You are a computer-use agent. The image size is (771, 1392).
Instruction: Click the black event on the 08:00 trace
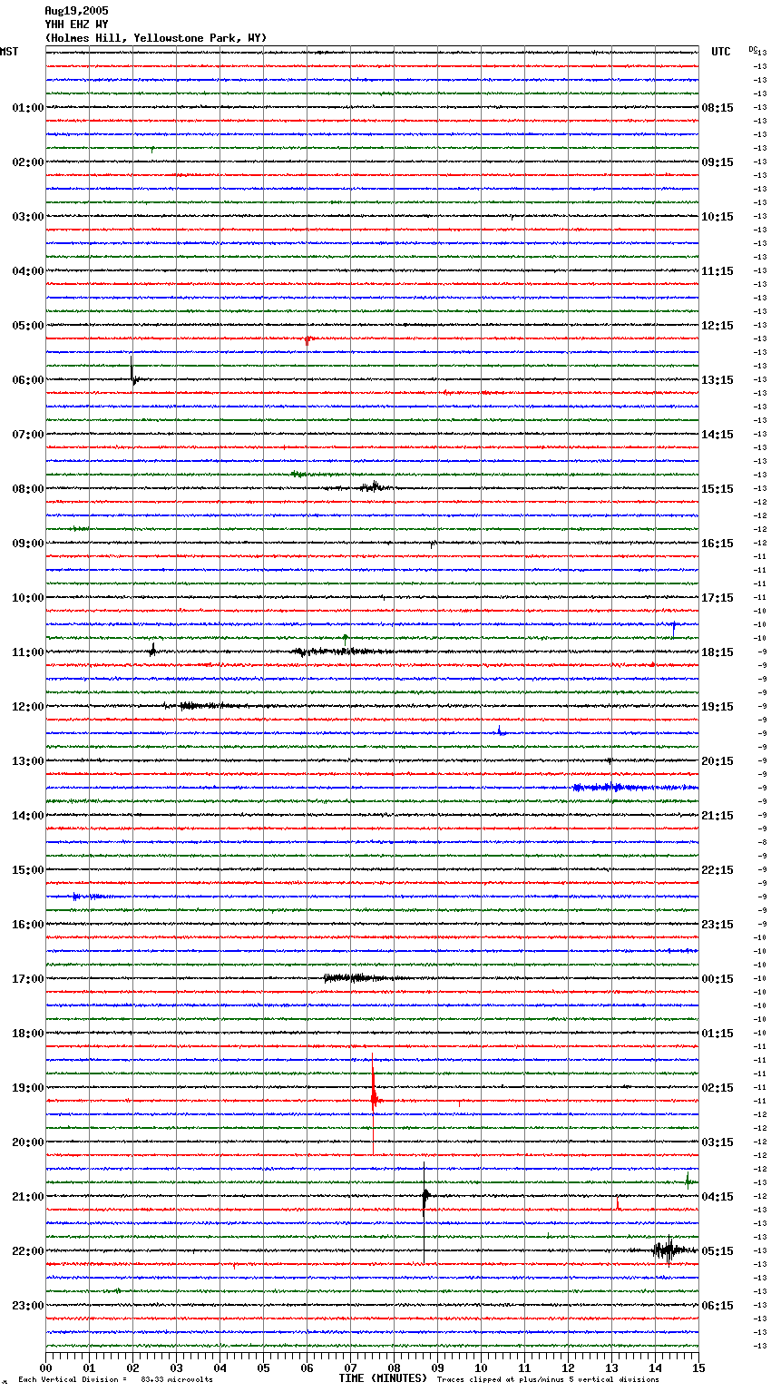pyautogui.click(x=374, y=487)
